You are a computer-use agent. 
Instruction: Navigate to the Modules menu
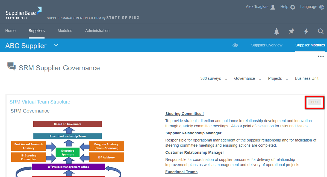[65, 31]
